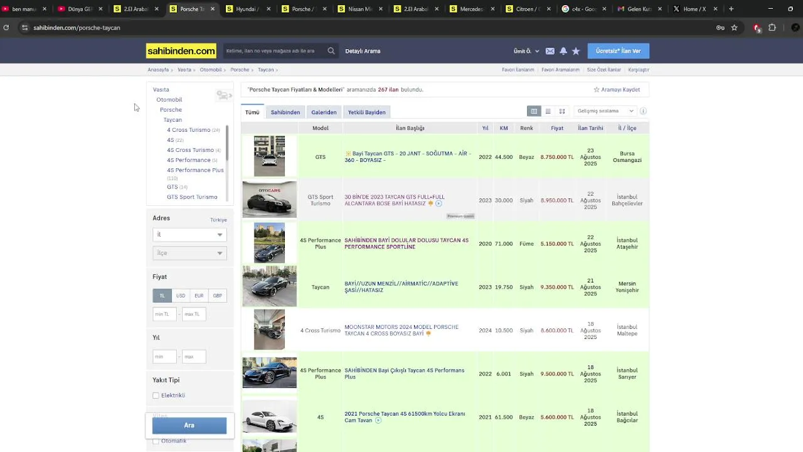This screenshot has height=452, width=803.
Task: Select GBP currency toggle
Action: (x=217, y=296)
